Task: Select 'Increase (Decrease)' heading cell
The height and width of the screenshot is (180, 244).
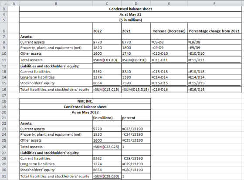Action: [x=169, y=28]
